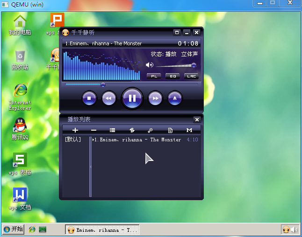Click the show desktop quick launch icon
Screen dimensions: 302x237
pyautogui.click(x=43, y=230)
